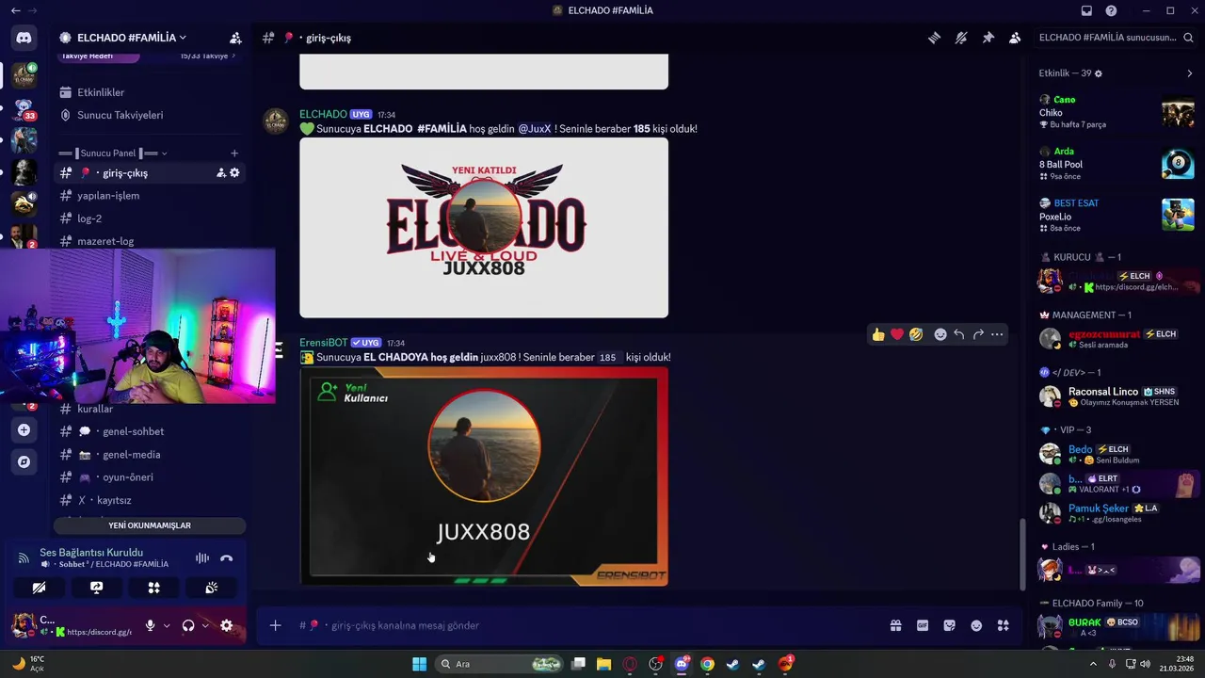Add a server plus button
Viewport: 1205px width, 678px height.
click(x=24, y=429)
